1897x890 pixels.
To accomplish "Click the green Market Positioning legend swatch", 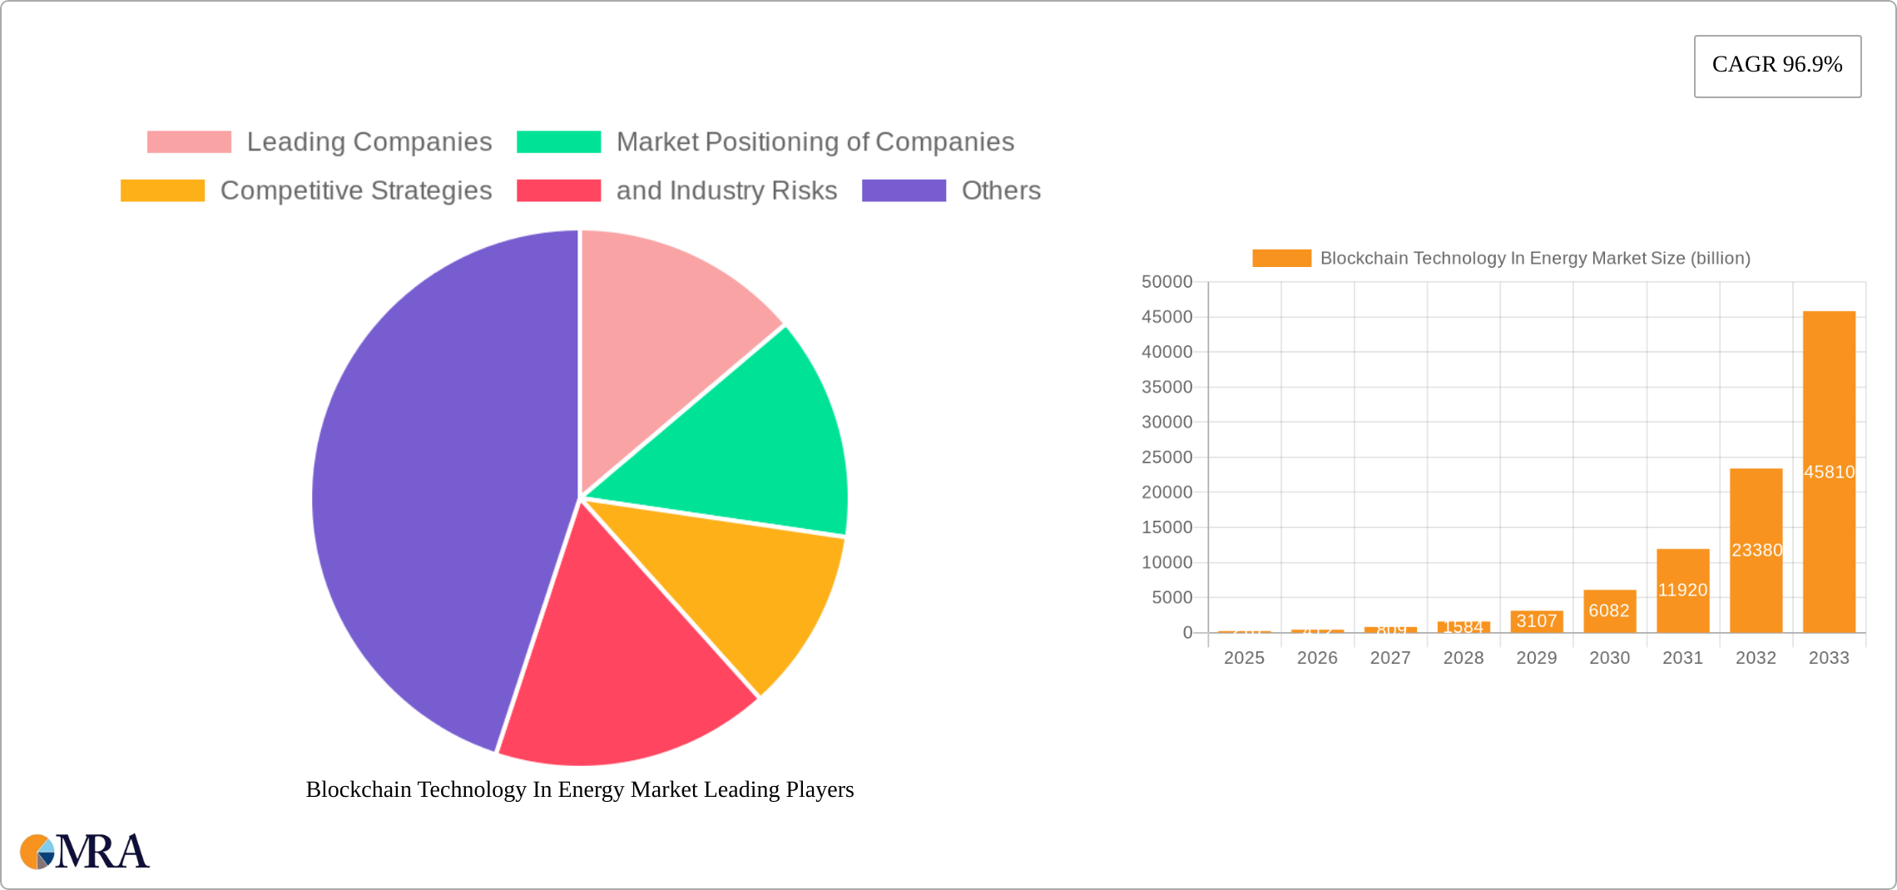I will coord(558,142).
